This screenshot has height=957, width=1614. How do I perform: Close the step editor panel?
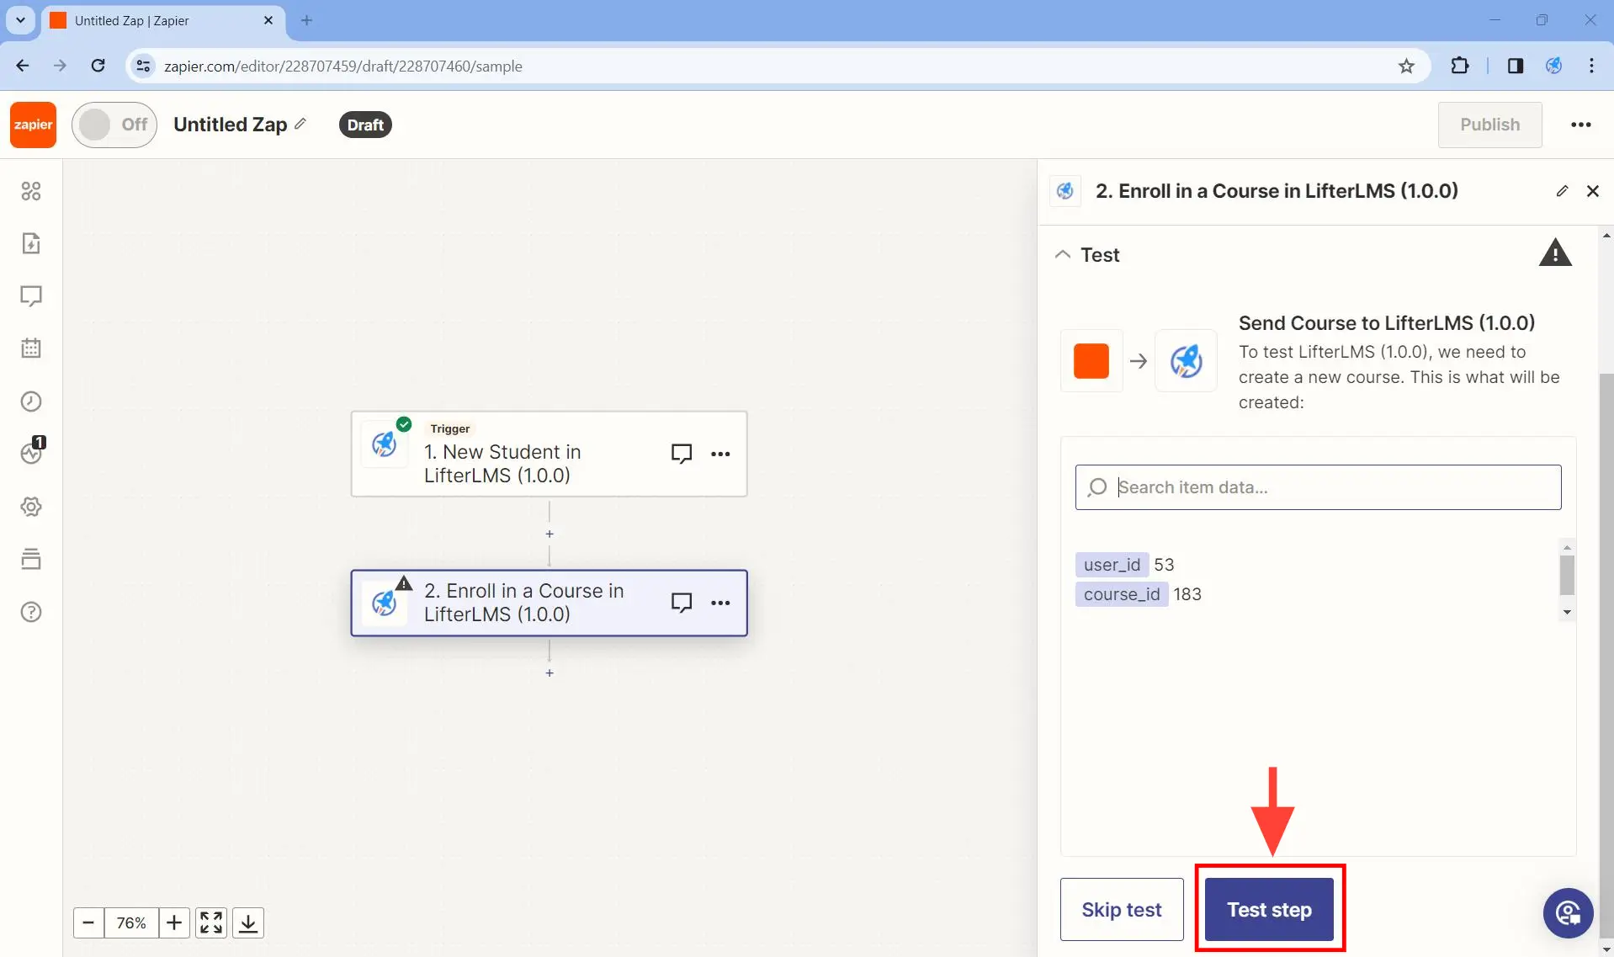(1592, 191)
